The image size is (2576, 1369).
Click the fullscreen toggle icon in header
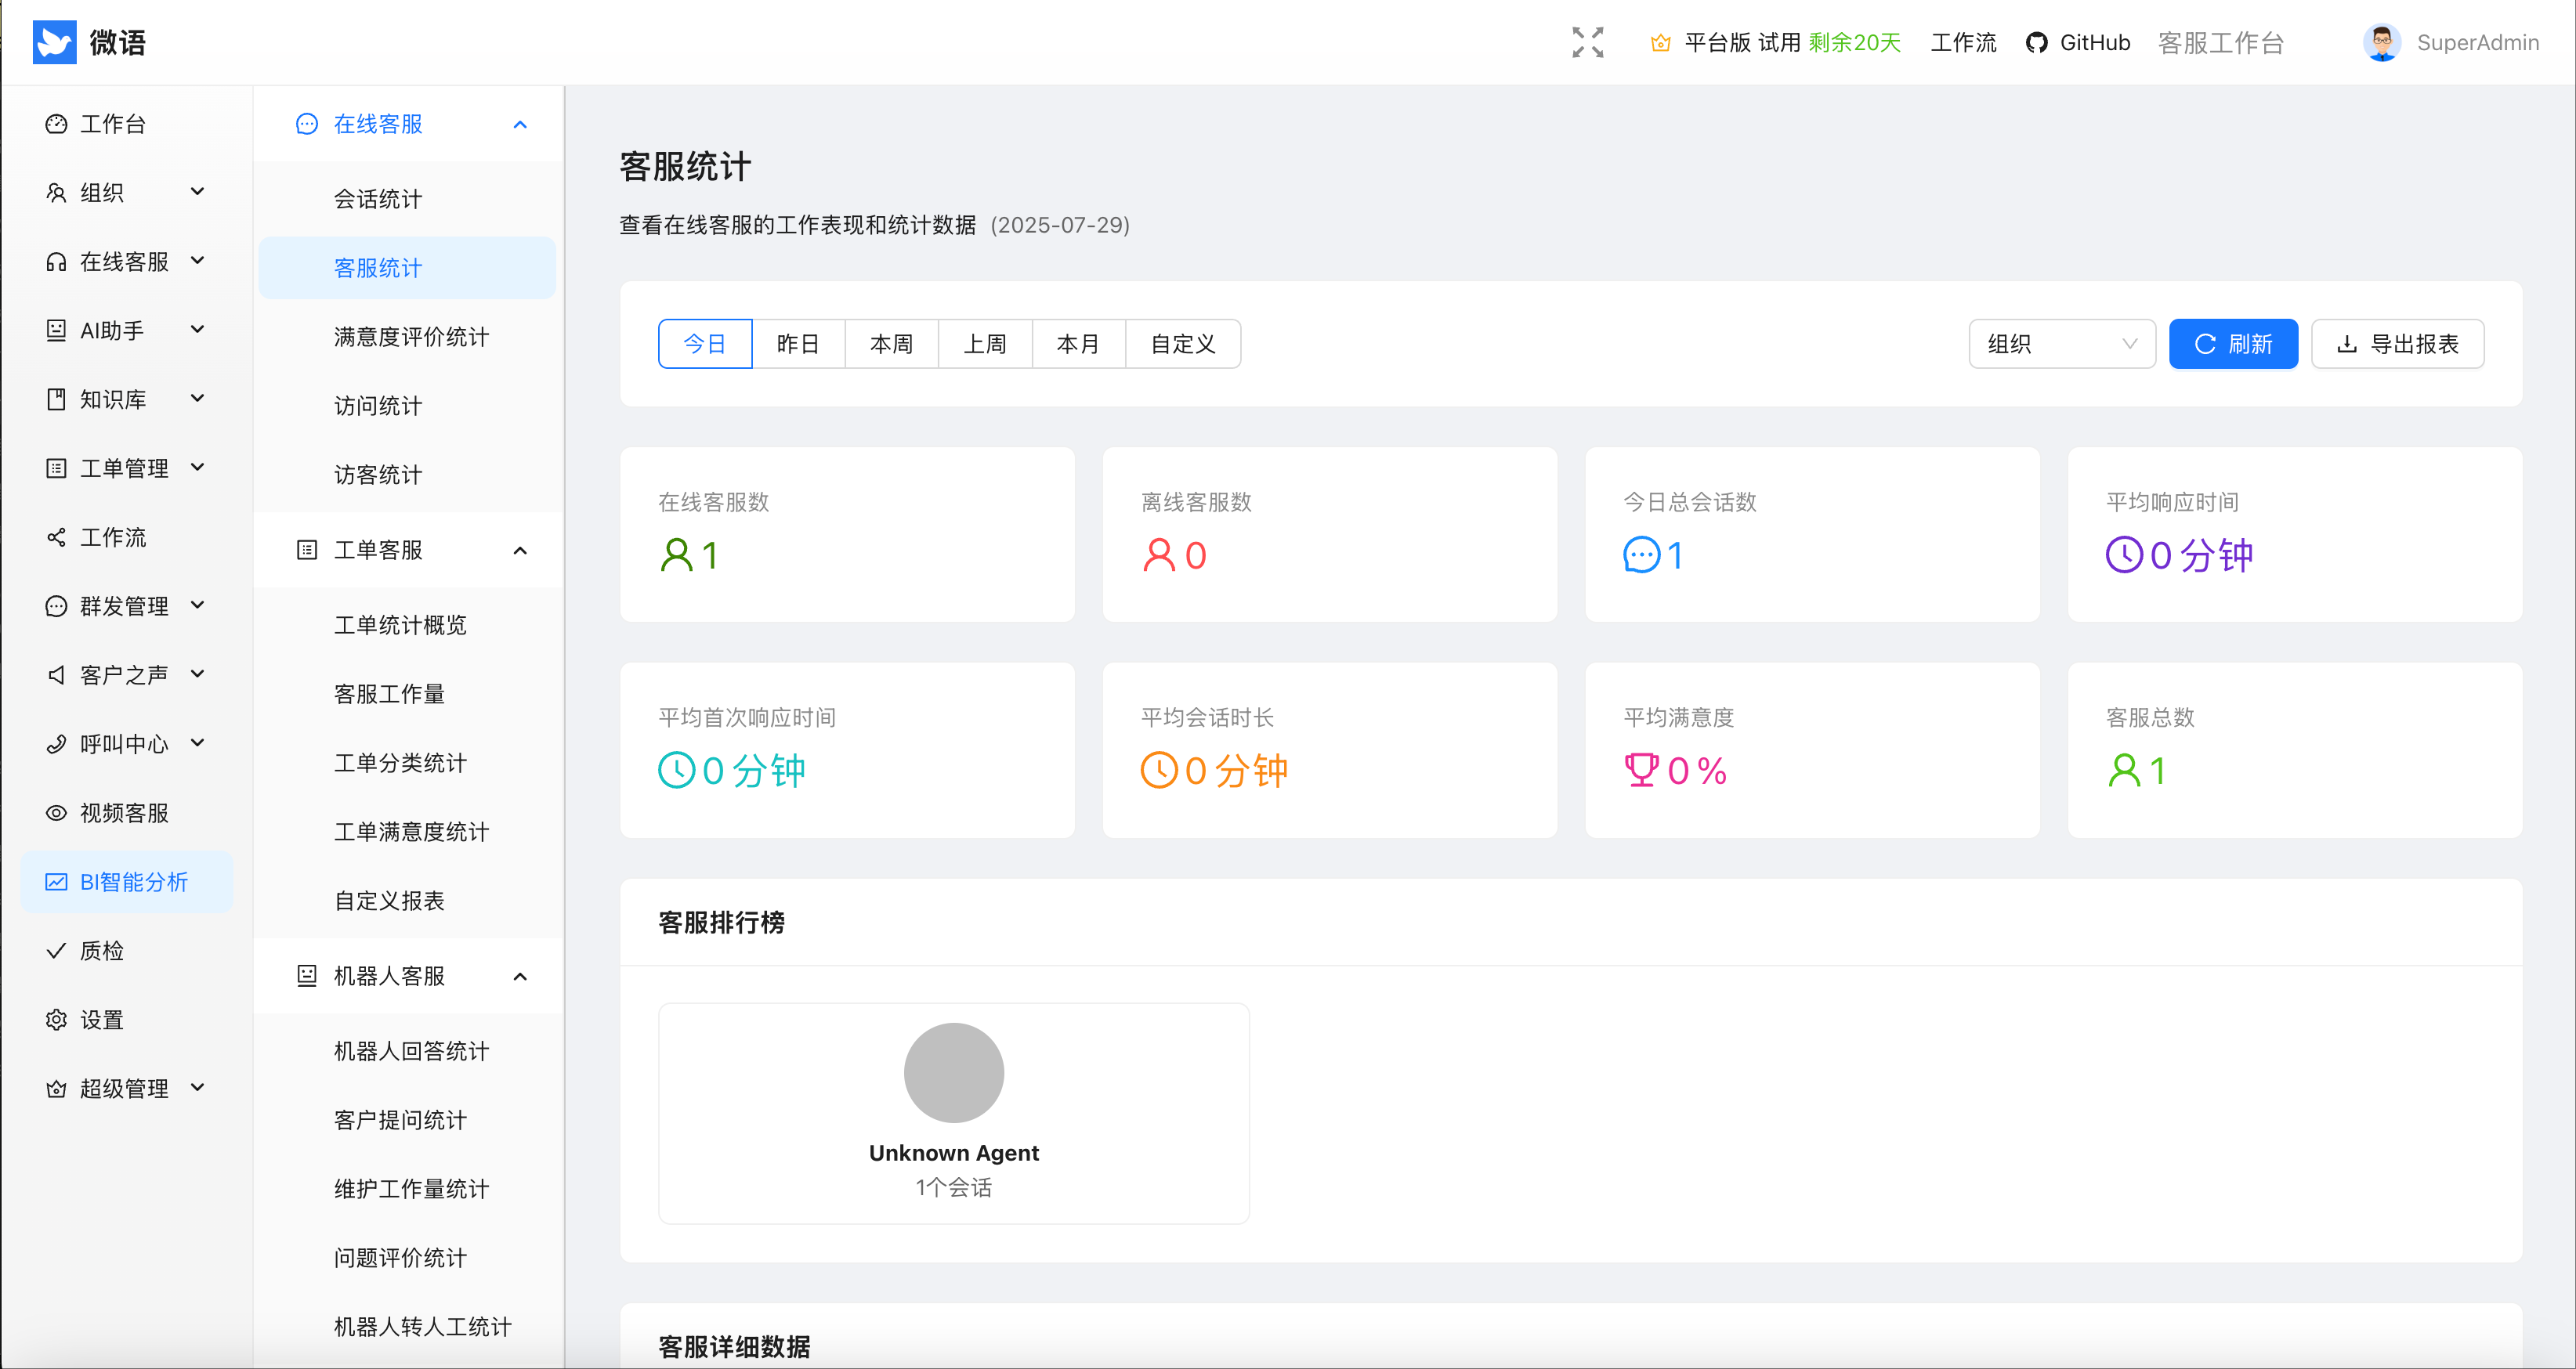(x=1587, y=42)
